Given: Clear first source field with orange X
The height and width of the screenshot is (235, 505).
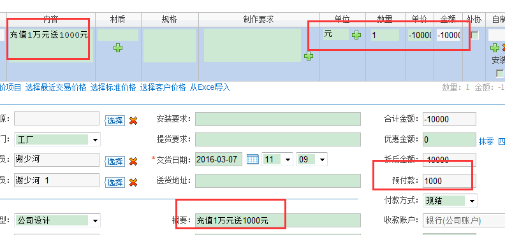Looking at the screenshot, I should (133, 120).
